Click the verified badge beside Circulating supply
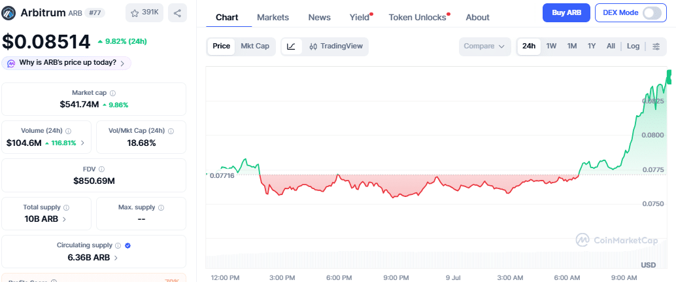 127,245
